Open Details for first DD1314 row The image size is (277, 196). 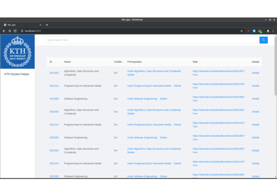(x=255, y=86)
